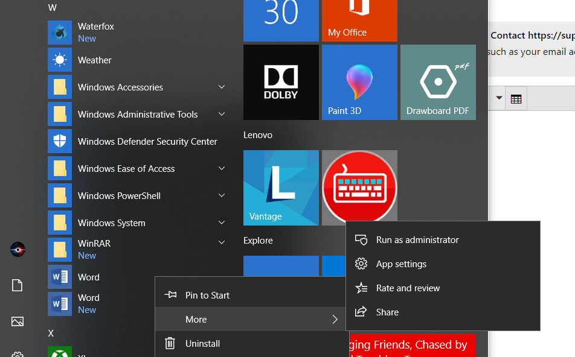The image size is (575, 357).
Task: Open the Drawboard PDF tile
Action: (x=438, y=82)
